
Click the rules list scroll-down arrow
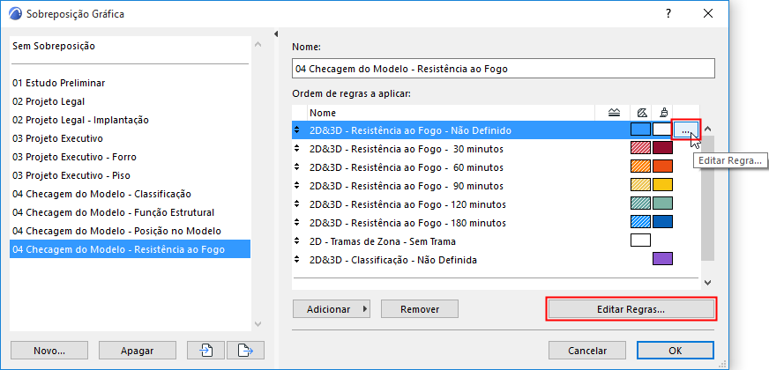pyautogui.click(x=706, y=284)
